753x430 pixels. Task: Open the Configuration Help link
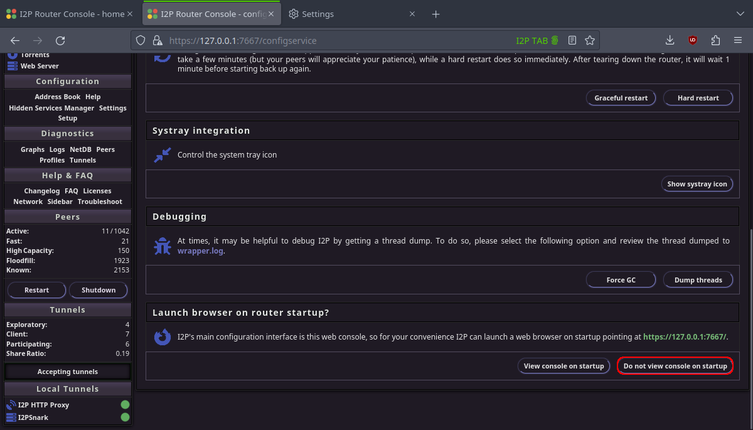93,97
